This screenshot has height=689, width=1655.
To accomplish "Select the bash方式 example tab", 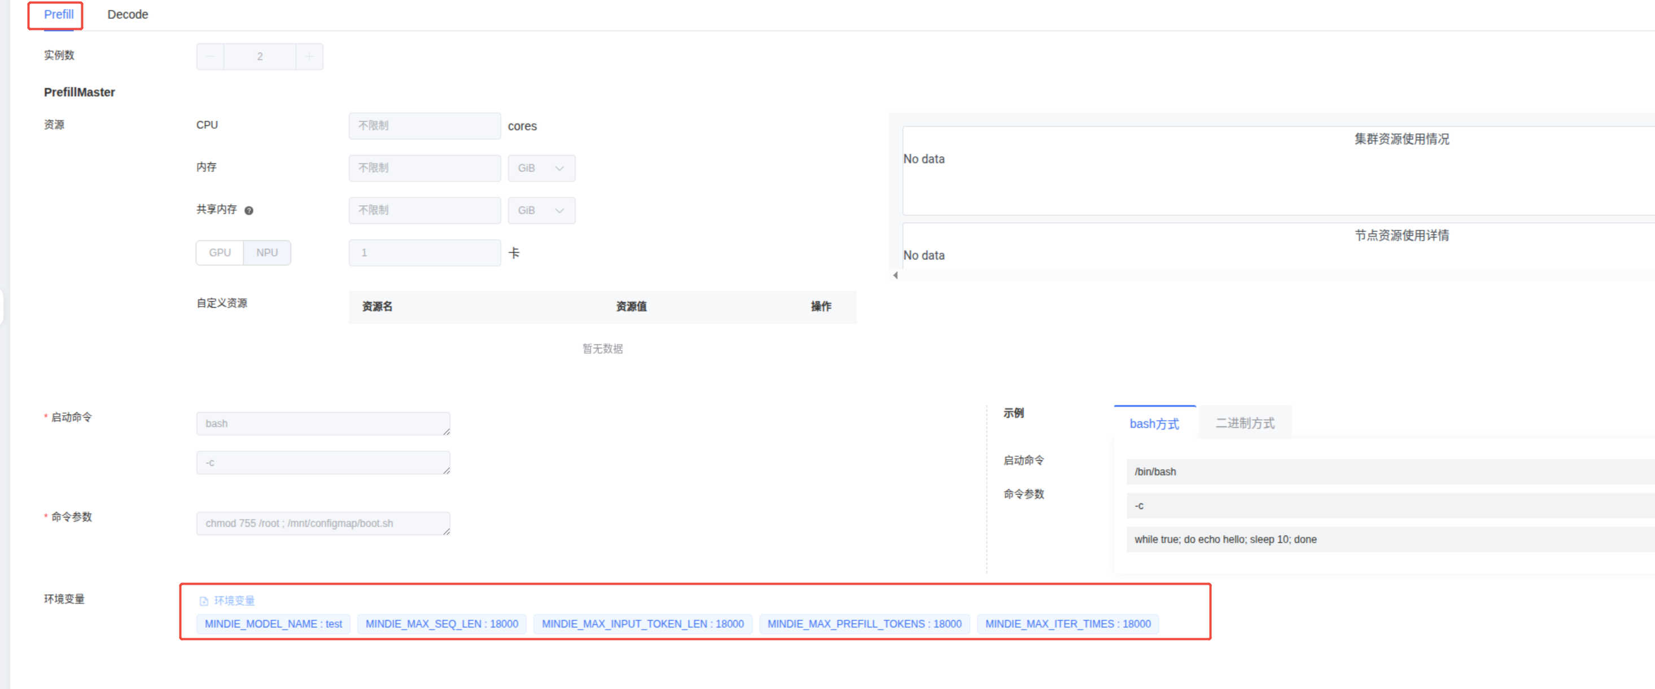I will 1154,423.
